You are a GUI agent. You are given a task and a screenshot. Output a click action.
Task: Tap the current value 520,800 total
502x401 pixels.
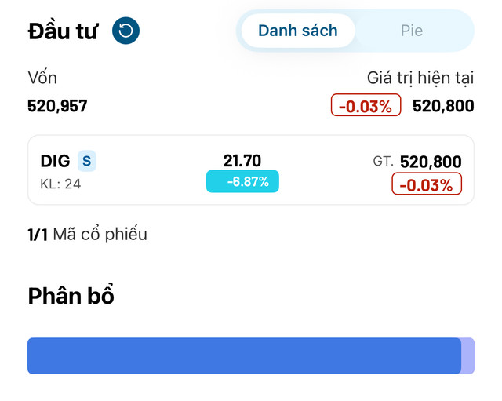[443, 106]
